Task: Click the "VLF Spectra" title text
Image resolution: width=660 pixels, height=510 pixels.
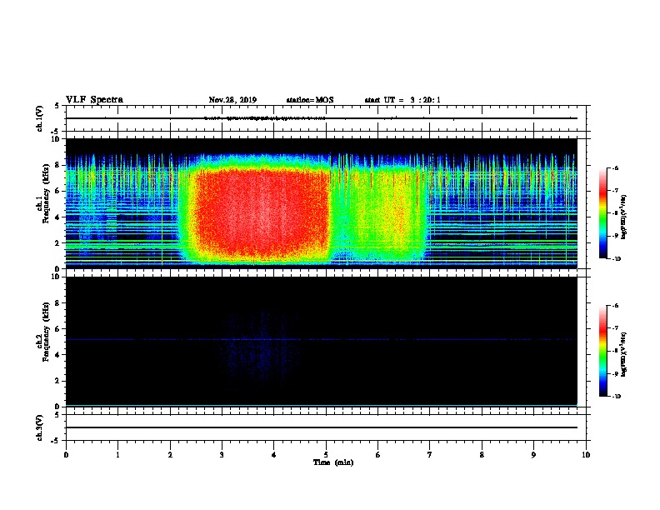Action: 94,100
